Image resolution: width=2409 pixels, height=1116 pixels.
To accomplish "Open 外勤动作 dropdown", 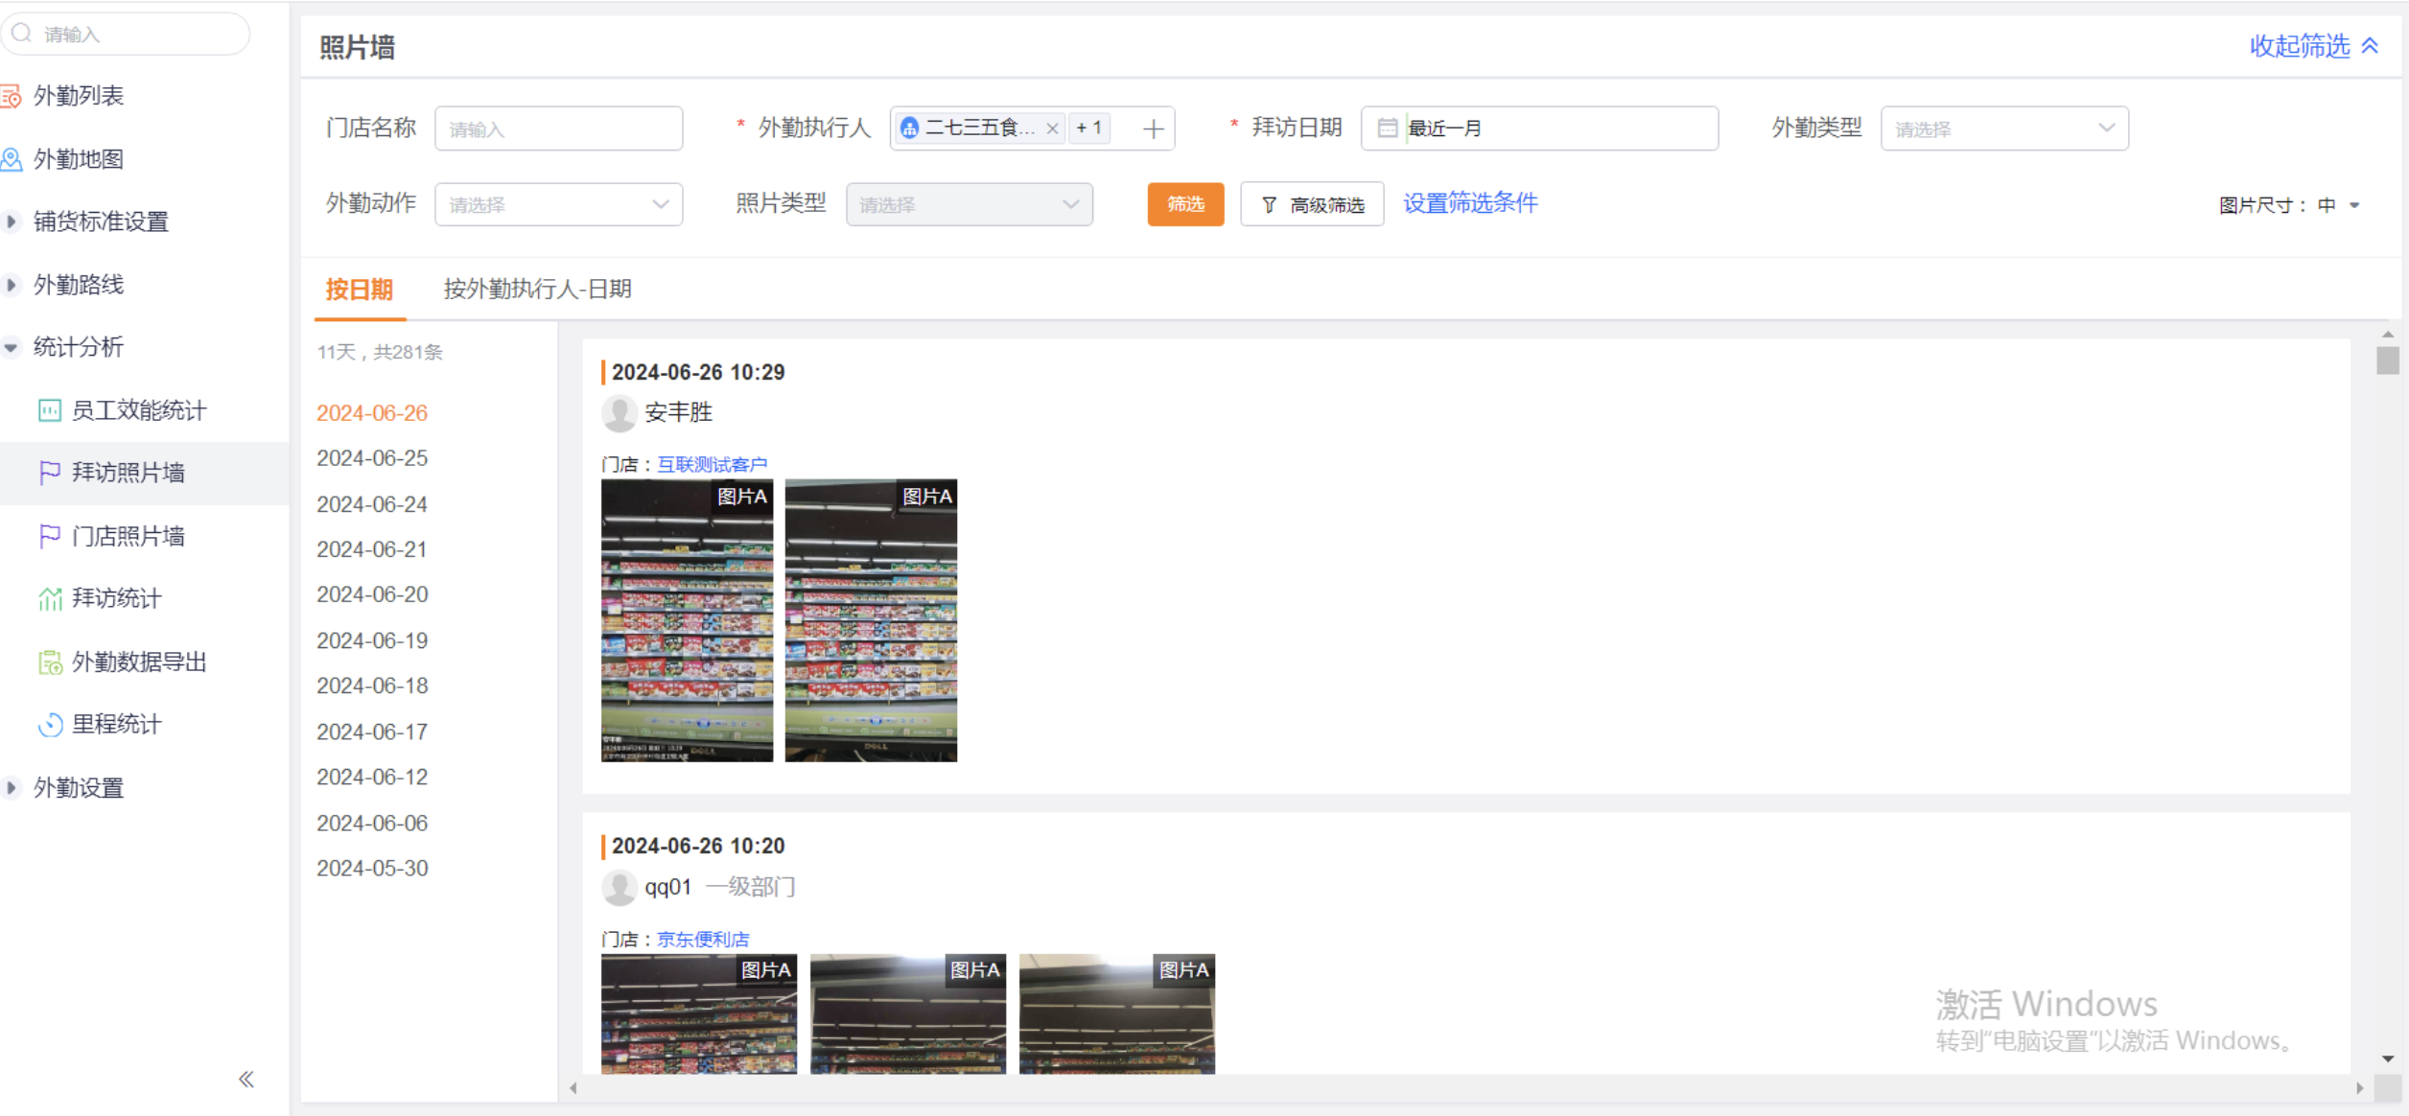I will tap(558, 204).
